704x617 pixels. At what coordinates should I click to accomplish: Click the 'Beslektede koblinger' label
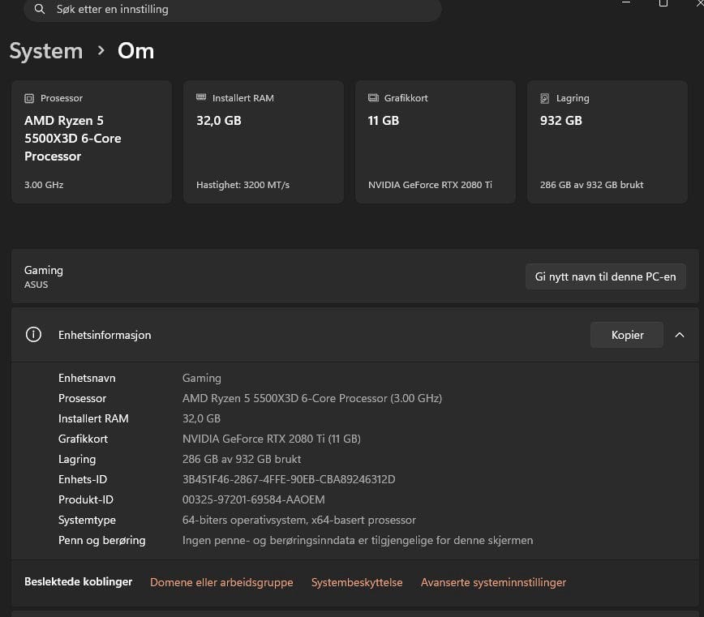(78, 581)
